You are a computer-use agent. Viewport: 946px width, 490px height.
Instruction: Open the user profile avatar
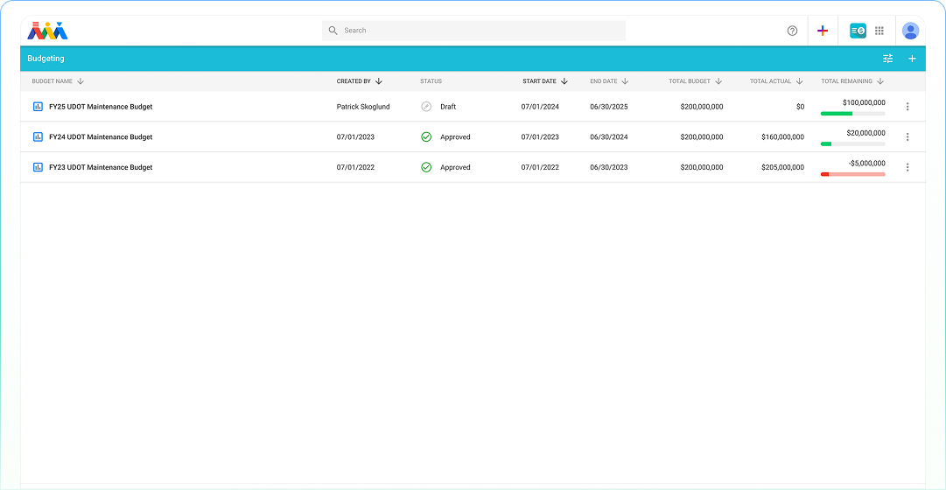[910, 31]
